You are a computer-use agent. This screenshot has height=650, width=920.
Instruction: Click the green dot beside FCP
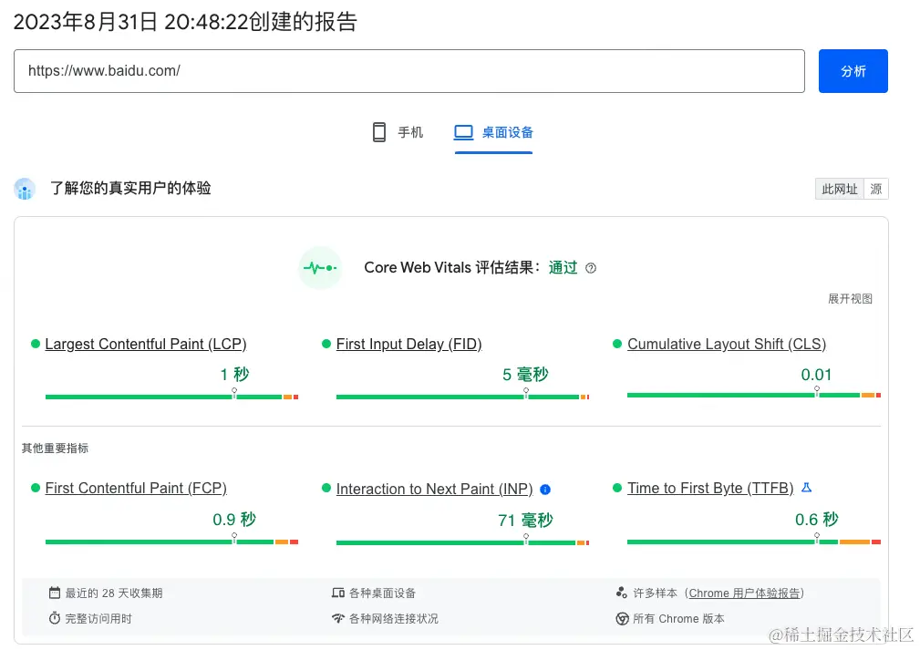click(x=36, y=488)
